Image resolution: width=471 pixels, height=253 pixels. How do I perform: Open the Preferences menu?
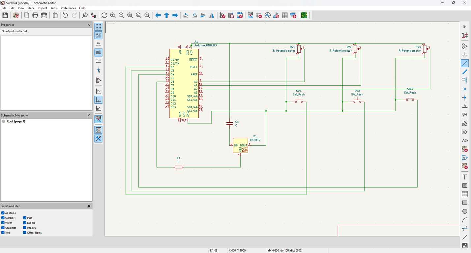pos(68,8)
